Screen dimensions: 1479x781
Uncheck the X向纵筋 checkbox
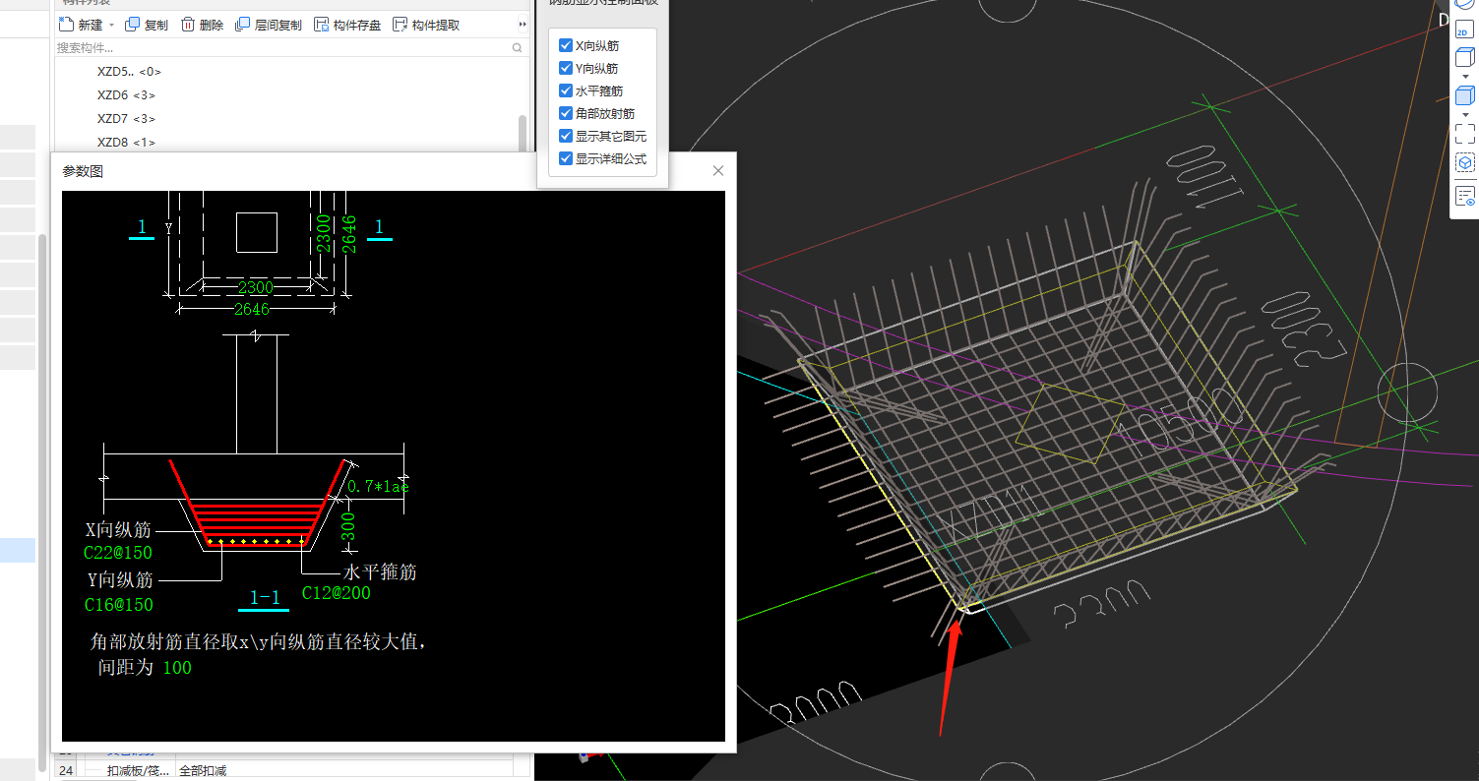[566, 45]
